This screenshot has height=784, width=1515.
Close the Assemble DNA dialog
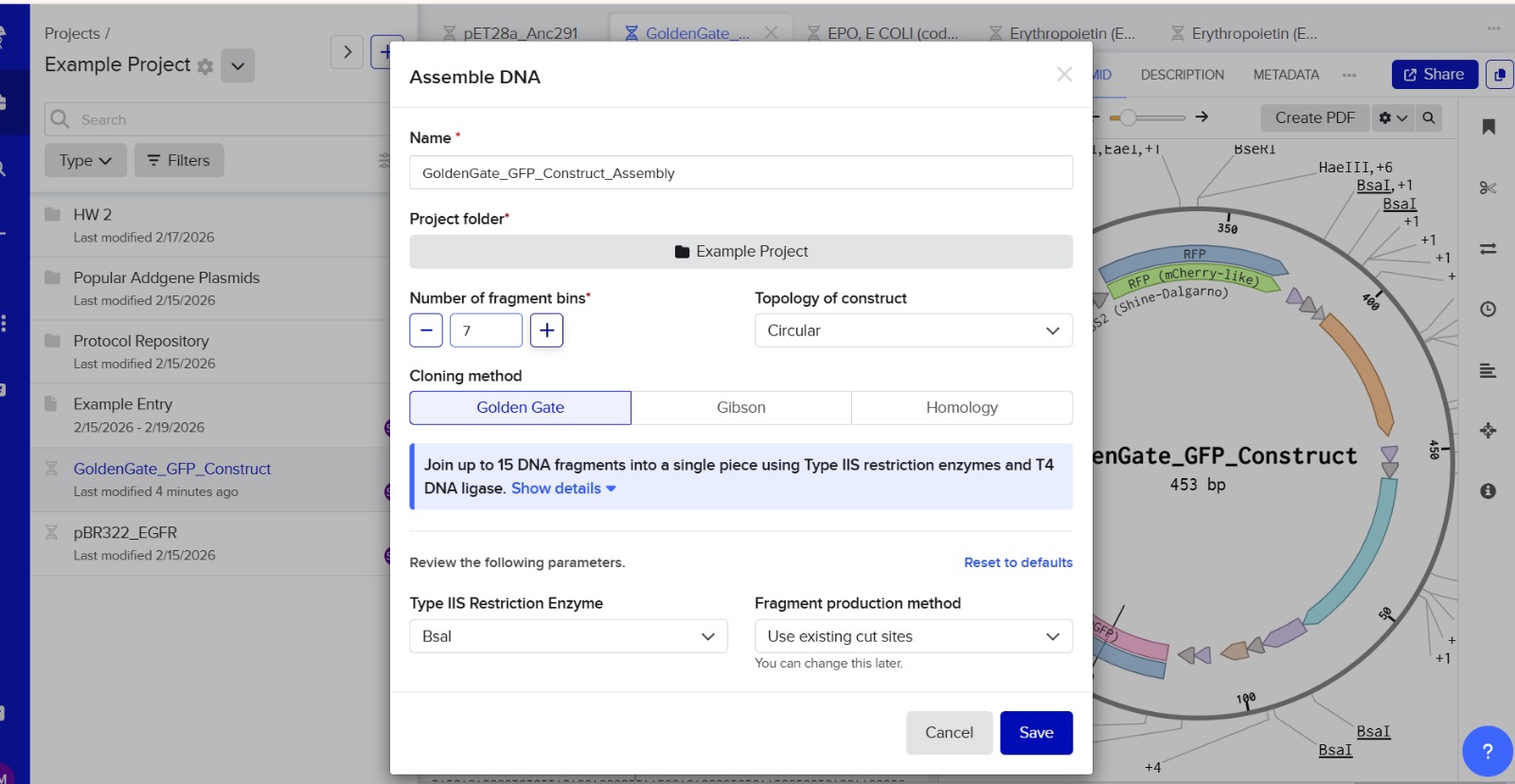point(1064,74)
